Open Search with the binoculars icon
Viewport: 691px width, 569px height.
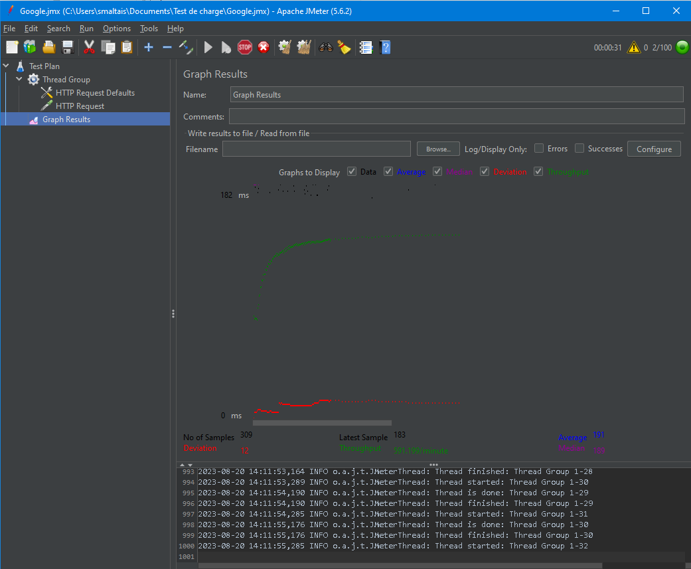coord(325,47)
